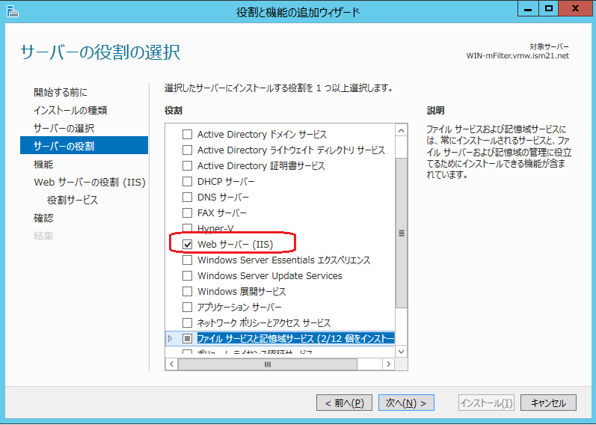Enable Windows Server Update Services checkbox
Viewport: 596px width, 425px height.
[x=188, y=276]
